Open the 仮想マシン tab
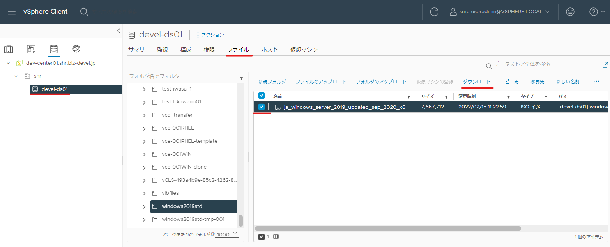Screen dimensions: 610x247 point(304,50)
